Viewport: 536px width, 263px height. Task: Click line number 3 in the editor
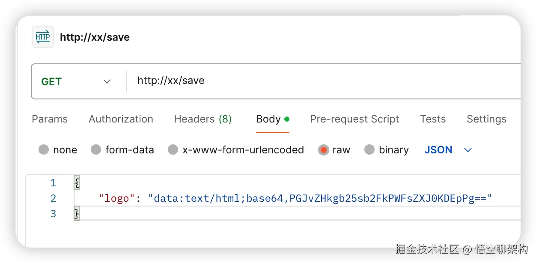[x=53, y=214]
